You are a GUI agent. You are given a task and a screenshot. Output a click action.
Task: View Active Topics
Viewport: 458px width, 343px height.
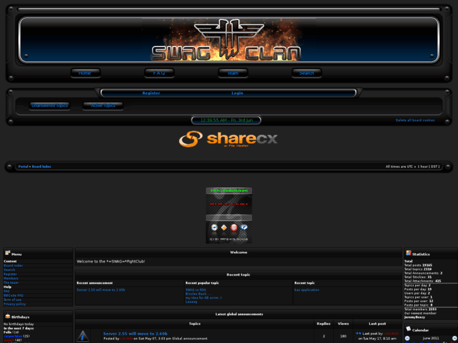coord(103,106)
